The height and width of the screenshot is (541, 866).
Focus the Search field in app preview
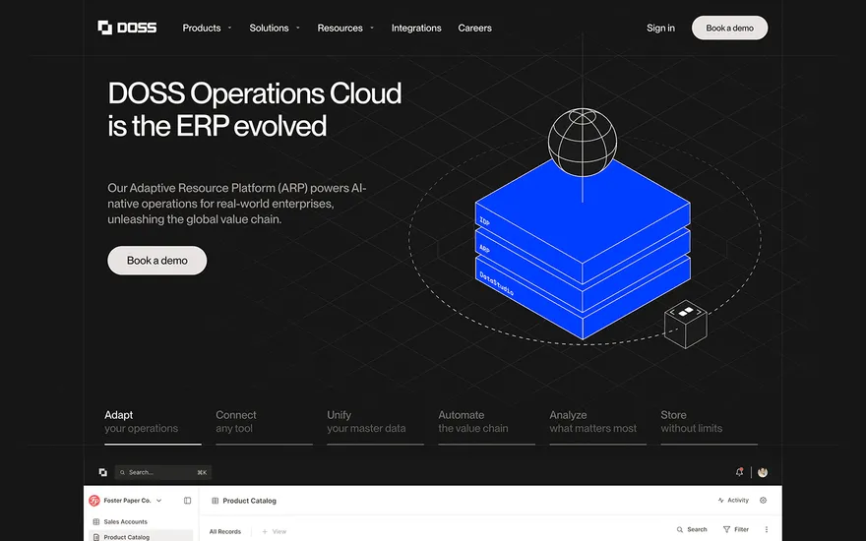click(x=163, y=472)
